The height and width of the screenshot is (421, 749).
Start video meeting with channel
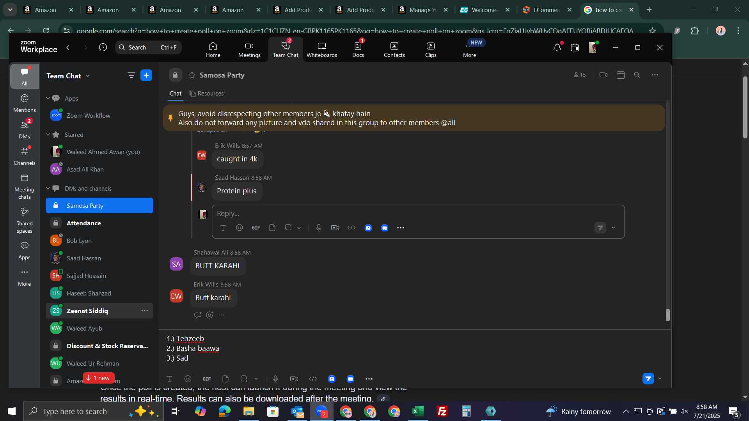tap(603, 75)
